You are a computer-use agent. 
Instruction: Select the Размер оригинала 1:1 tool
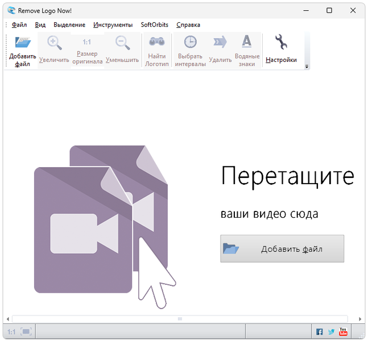point(87,51)
